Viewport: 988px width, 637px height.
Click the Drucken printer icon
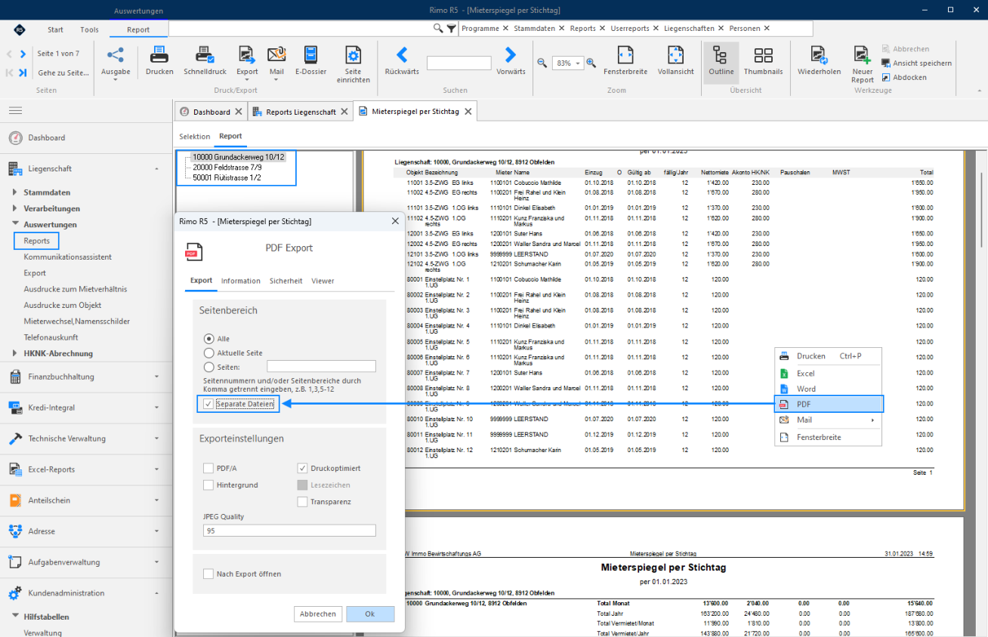click(x=159, y=55)
